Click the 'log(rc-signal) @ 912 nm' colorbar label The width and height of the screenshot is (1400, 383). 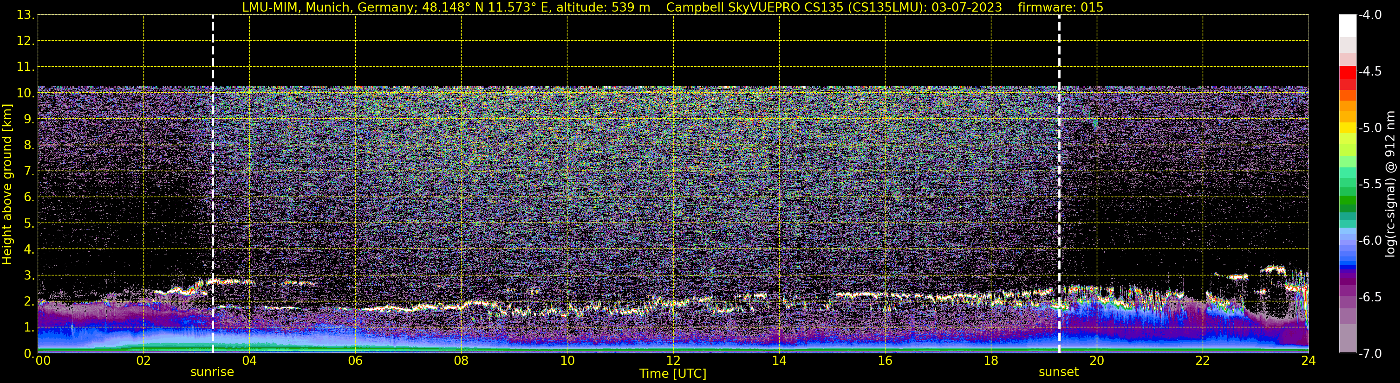(1390, 184)
